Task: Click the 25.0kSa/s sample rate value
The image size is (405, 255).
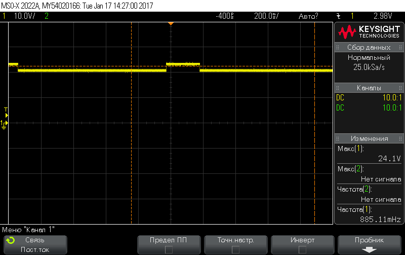Action: [x=369, y=67]
